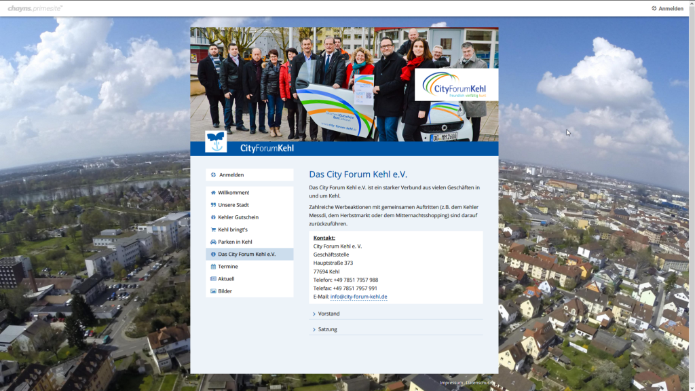Viewport: 695px width, 391px height.
Task: Click the underlined Kontakt: label
Action: pyautogui.click(x=324, y=238)
